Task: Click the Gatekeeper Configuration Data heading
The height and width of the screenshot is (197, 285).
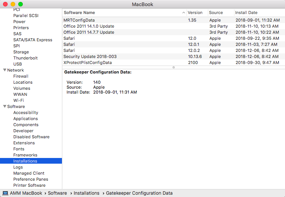Action: click(98, 72)
